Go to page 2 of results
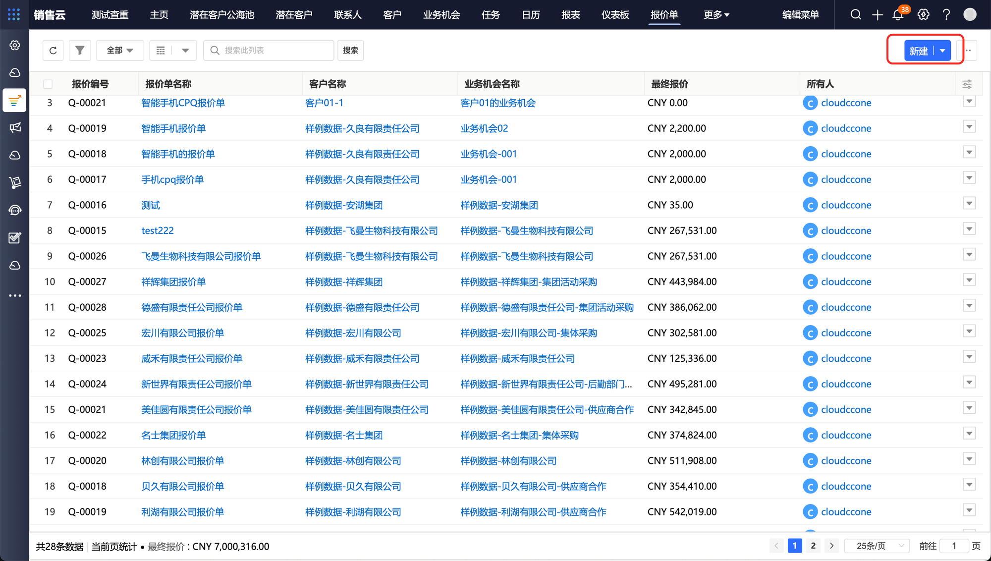 pos(813,546)
